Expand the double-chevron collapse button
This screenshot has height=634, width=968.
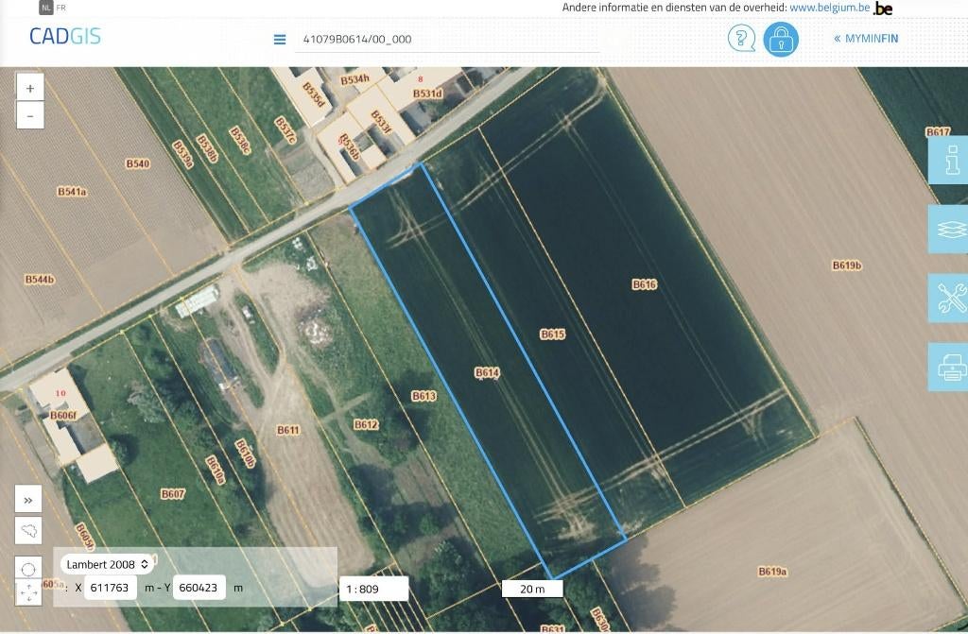(x=29, y=500)
